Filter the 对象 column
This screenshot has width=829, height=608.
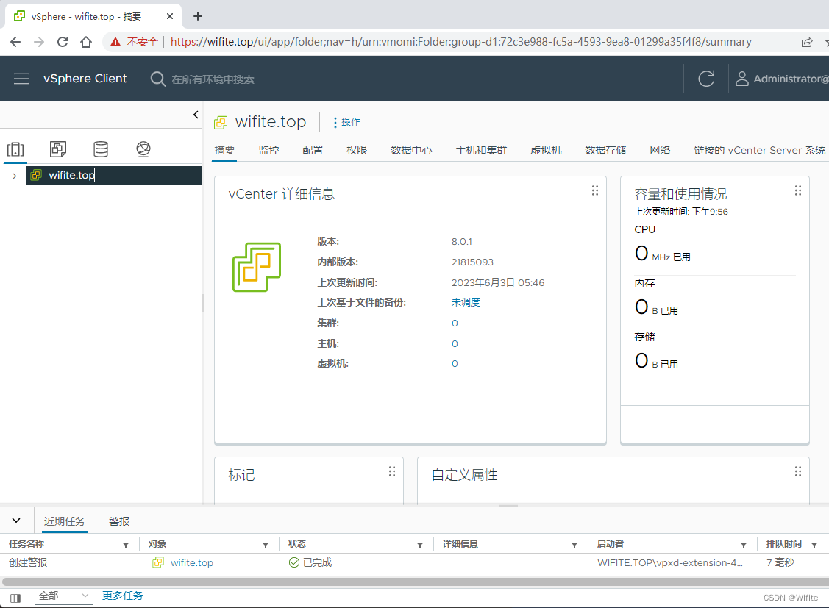click(266, 545)
